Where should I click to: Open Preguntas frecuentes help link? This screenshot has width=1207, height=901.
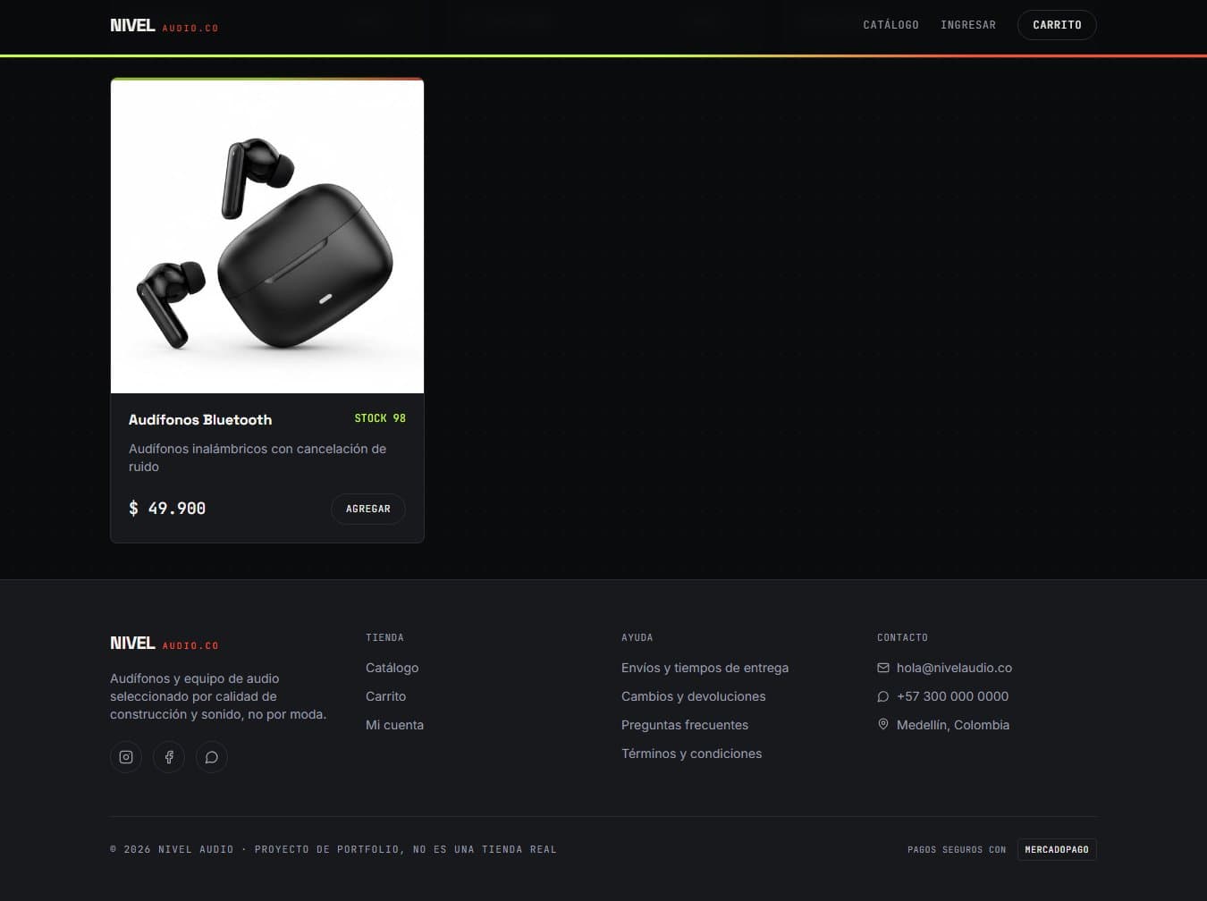685,725
